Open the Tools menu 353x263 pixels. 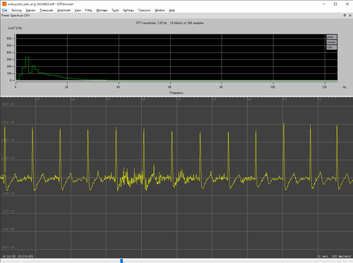pyautogui.click(x=115, y=11)
